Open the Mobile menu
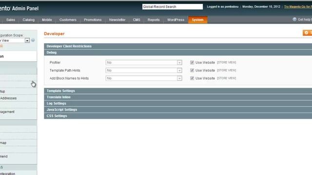 tap(47, 20)
